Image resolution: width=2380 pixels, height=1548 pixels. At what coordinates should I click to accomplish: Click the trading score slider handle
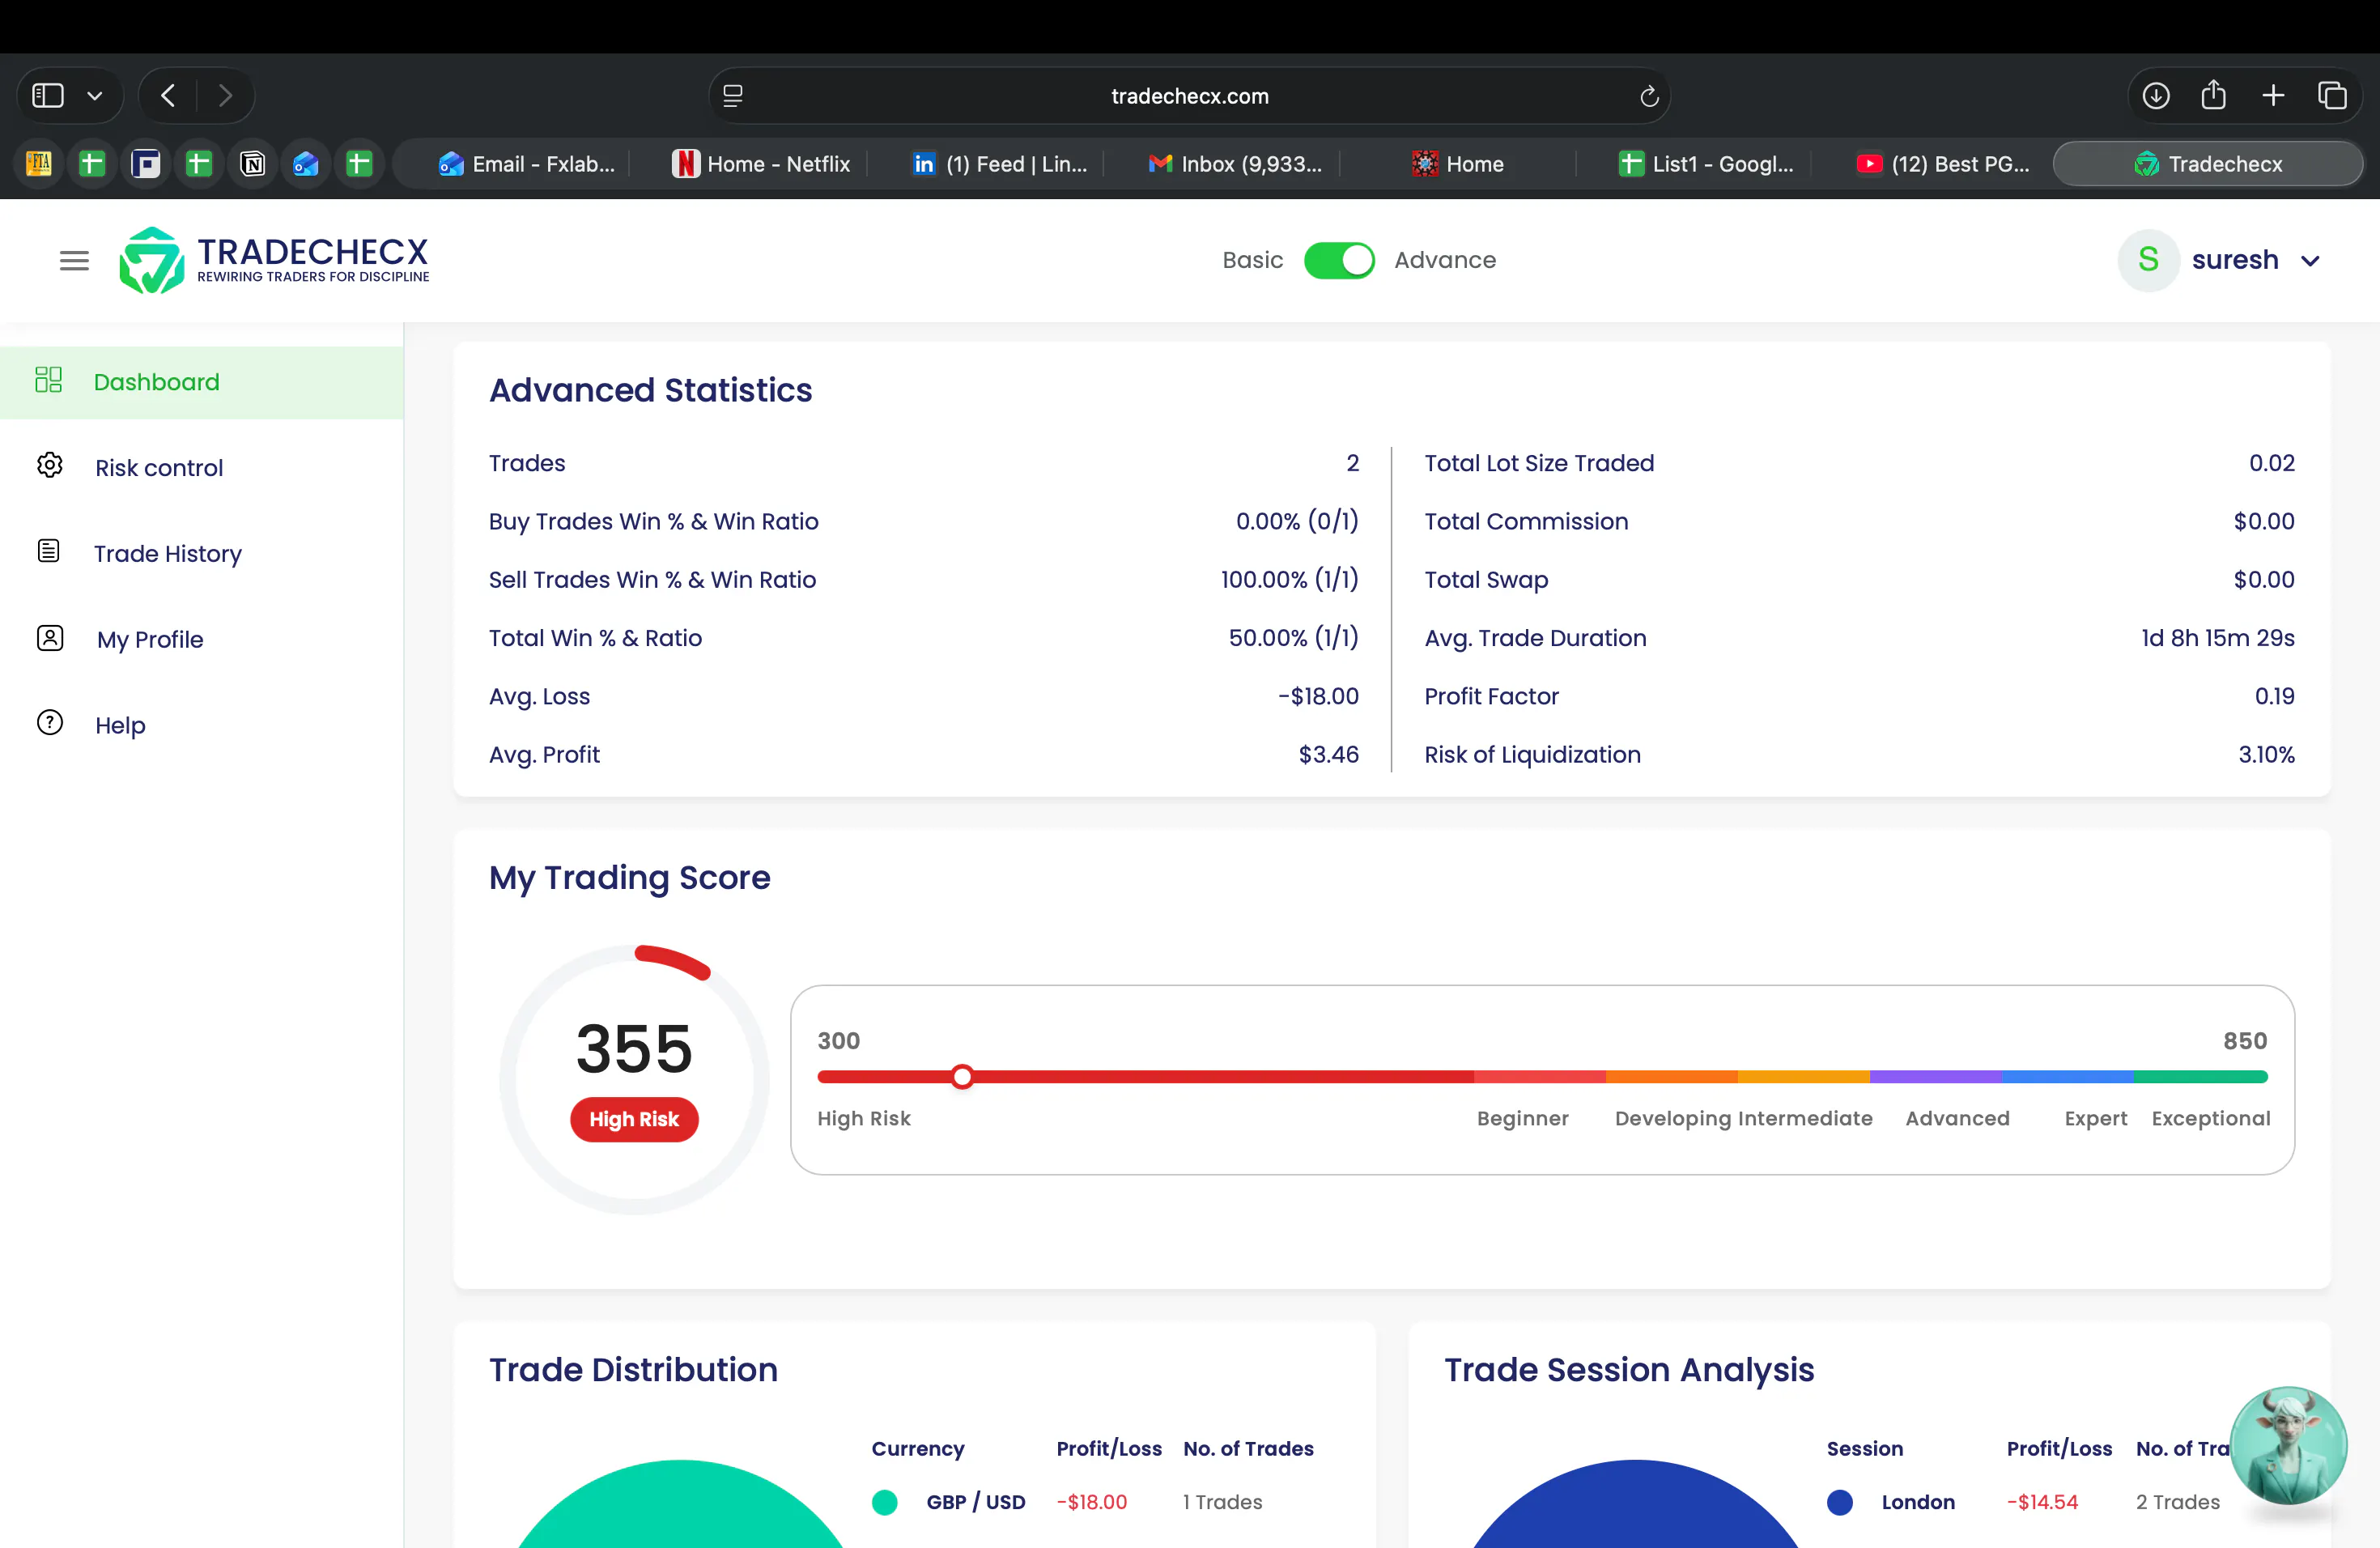(x=962, y=1077)
